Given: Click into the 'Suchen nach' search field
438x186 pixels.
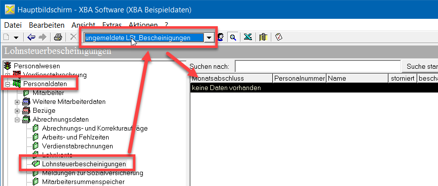Looking at the screenshot, I should pos(317,67).
